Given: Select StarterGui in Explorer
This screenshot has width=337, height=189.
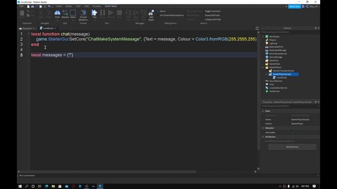Looking at the screenshot, I should 274,61.
